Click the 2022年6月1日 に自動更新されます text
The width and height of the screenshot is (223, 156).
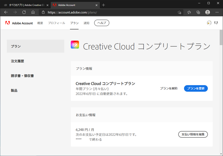pyautogui.click(x=101, y=94)
